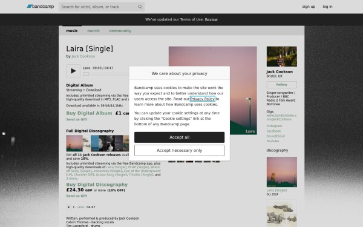The width and height of the screenshot is (363, 227).
Task: Open PCAP [Single] link in discography text
Action: (x=138, y=167)
